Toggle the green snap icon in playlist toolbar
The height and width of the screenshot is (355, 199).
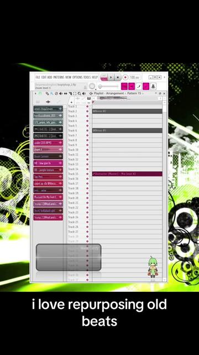point(40,93)
